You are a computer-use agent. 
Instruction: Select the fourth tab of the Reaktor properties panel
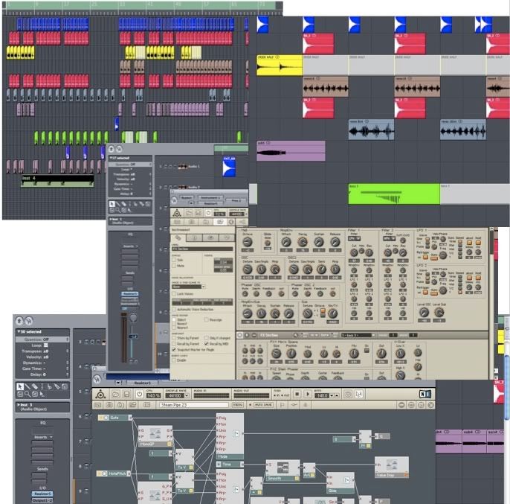coord(226,237)
